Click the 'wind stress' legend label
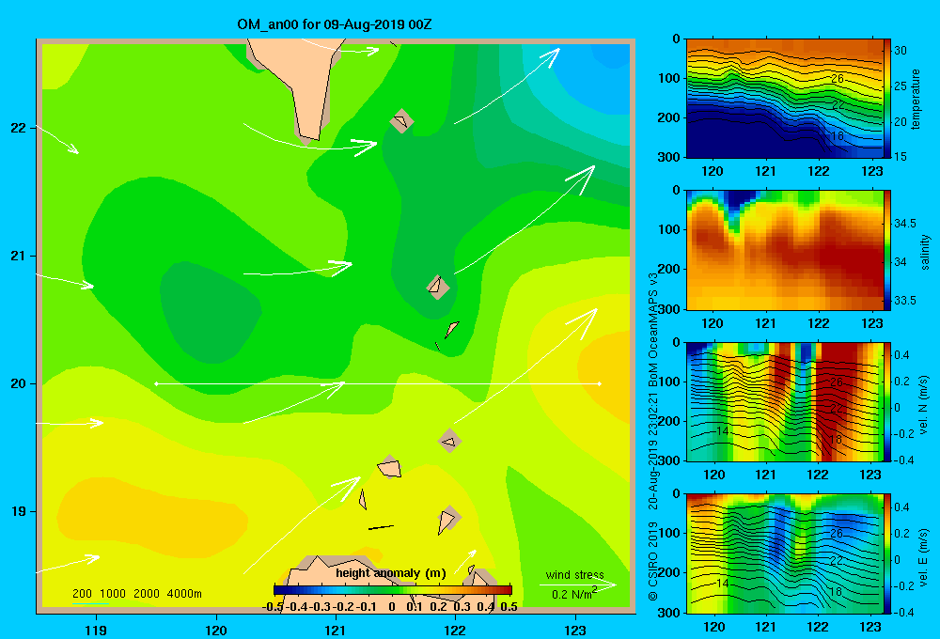 click(x=574, y=575)
